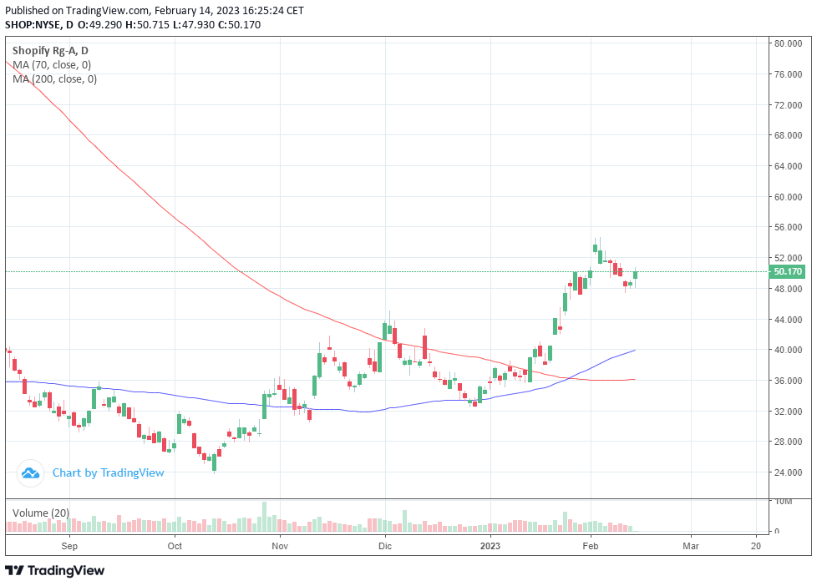This screenshot has width=817, height=586.
Task: Click the 20 date label on time axis
Action: (x=756, y=546)
